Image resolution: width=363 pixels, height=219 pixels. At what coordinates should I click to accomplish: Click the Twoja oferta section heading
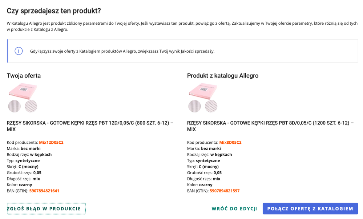pyautogui.click(x=23, y=76)
